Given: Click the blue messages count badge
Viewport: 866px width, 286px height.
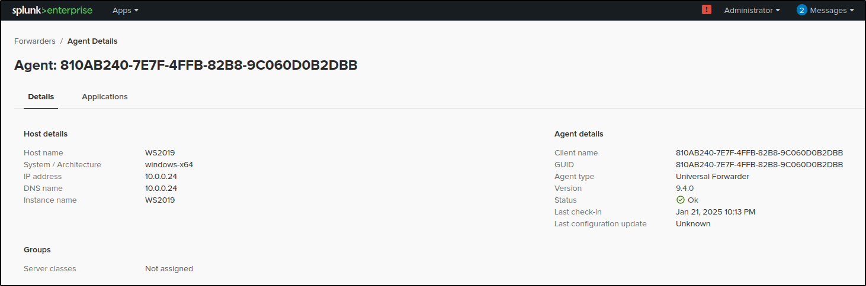Looking at the screenshot, I should tap(801, 10).
